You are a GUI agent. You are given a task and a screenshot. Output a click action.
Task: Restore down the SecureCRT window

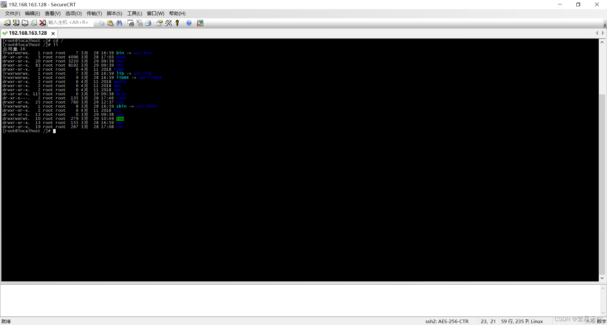[578, 4]
